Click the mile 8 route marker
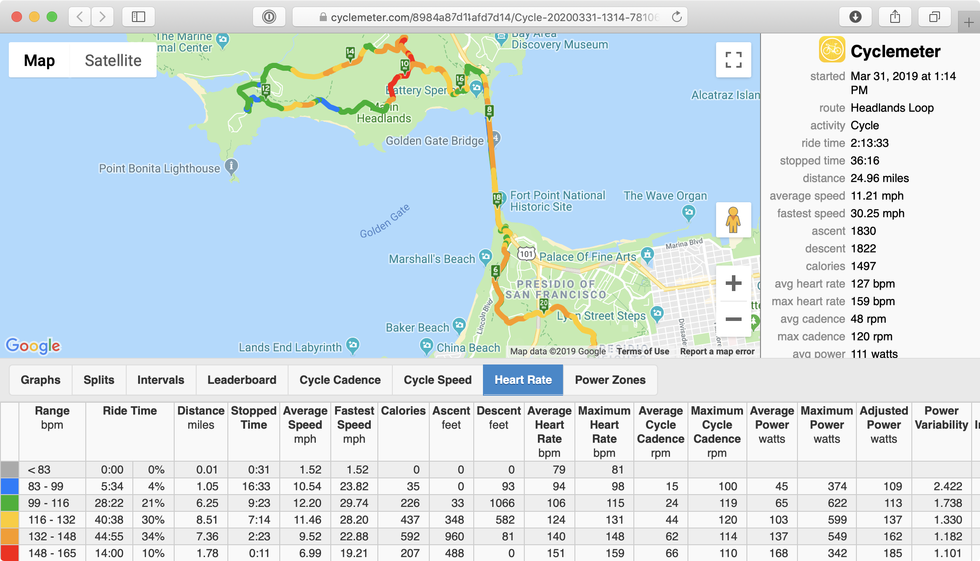Image resolution: width=980 pixels, height=561 pixels. (489, 112)
